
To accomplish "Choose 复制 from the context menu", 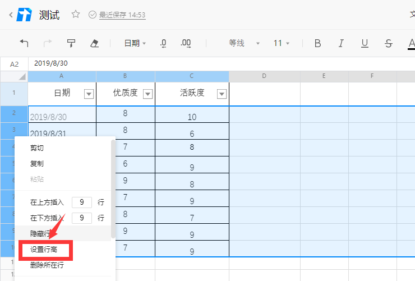I will (x=37, y=164).
